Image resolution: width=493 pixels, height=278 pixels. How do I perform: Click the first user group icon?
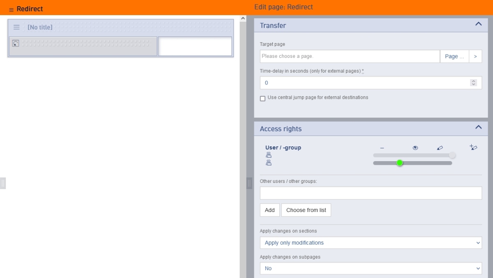[269, 155]
